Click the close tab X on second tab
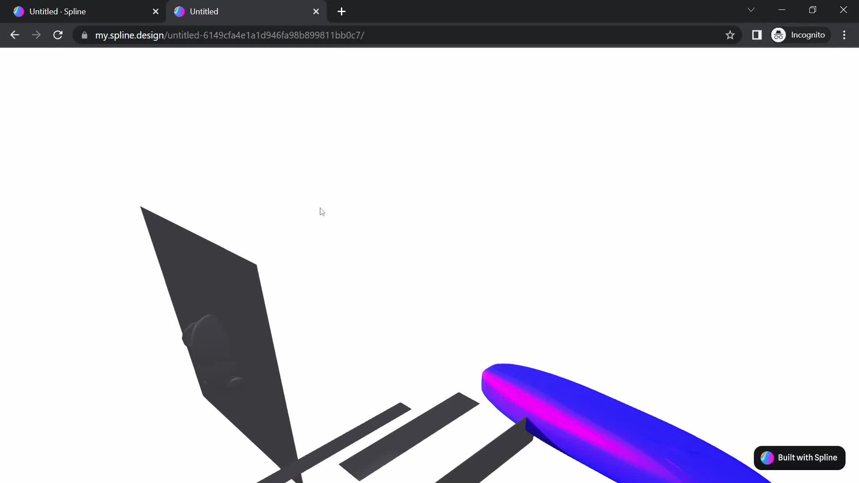This screenshot has width=859, height=483. click(315, 11)
